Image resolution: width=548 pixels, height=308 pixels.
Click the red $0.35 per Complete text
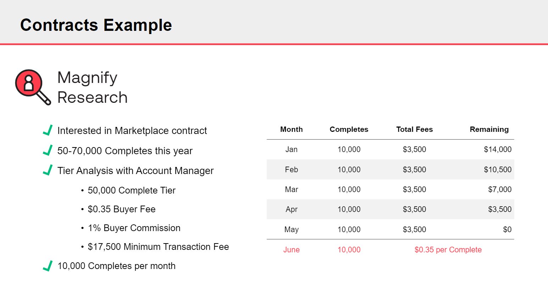click(x=448, y=250)
